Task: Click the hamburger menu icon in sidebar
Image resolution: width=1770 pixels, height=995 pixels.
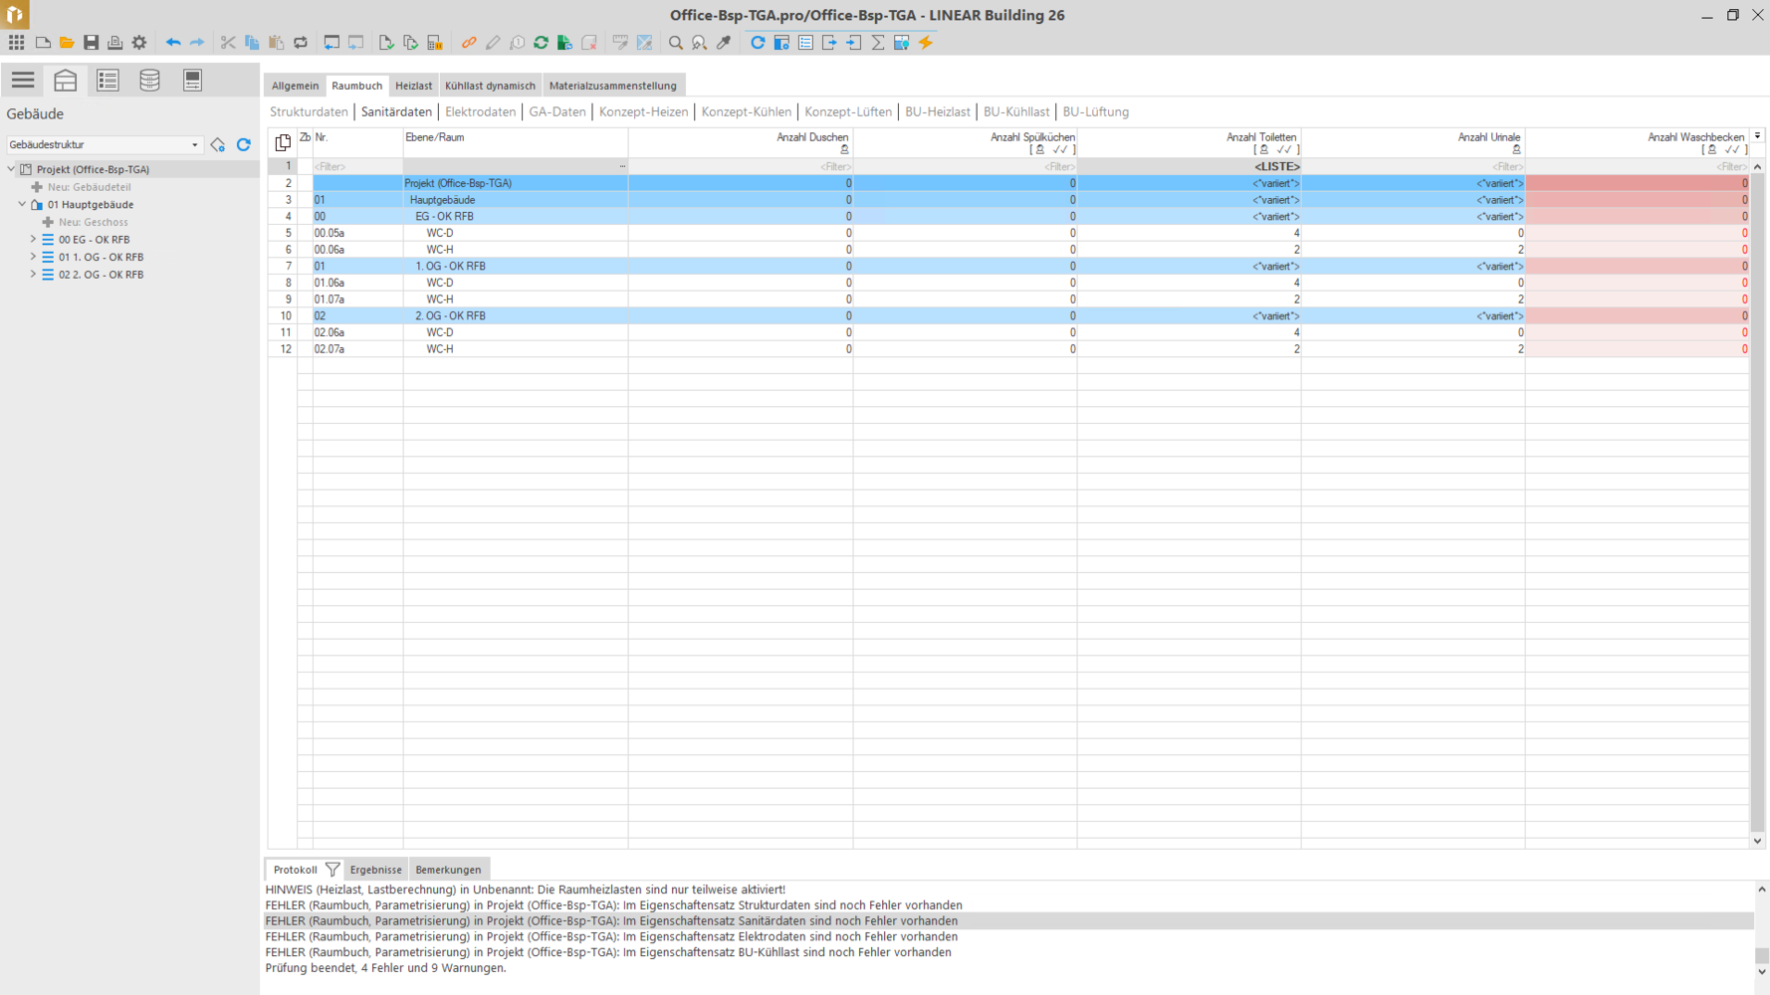Action: point(23,81)
